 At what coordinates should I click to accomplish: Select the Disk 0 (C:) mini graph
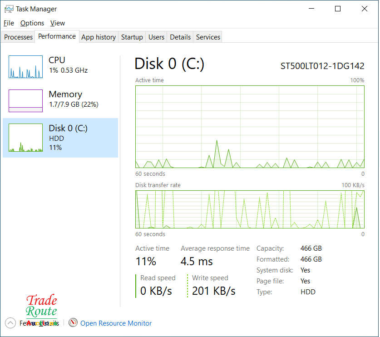(25, 138)
